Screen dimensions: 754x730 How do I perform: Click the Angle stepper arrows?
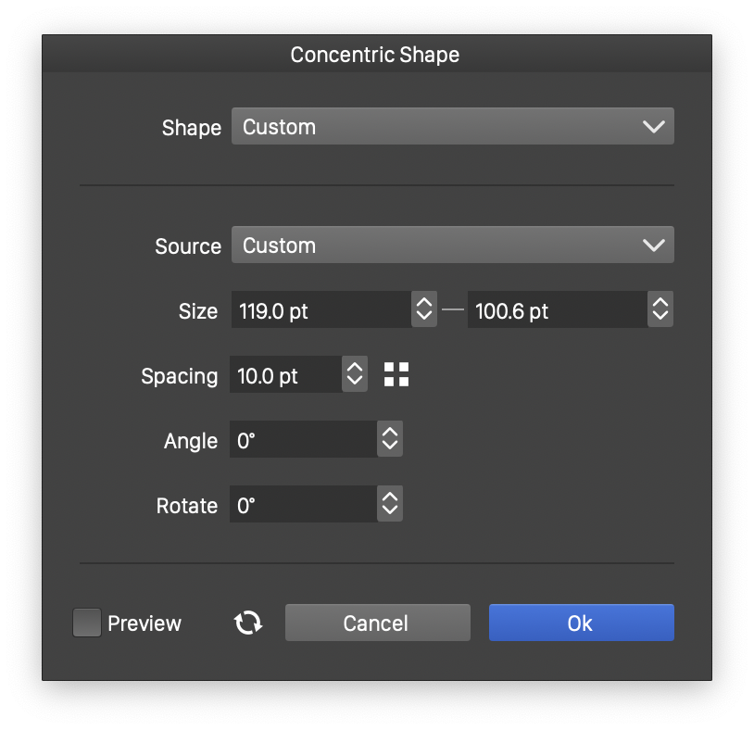pyautogui.click(x=390, y=440)
